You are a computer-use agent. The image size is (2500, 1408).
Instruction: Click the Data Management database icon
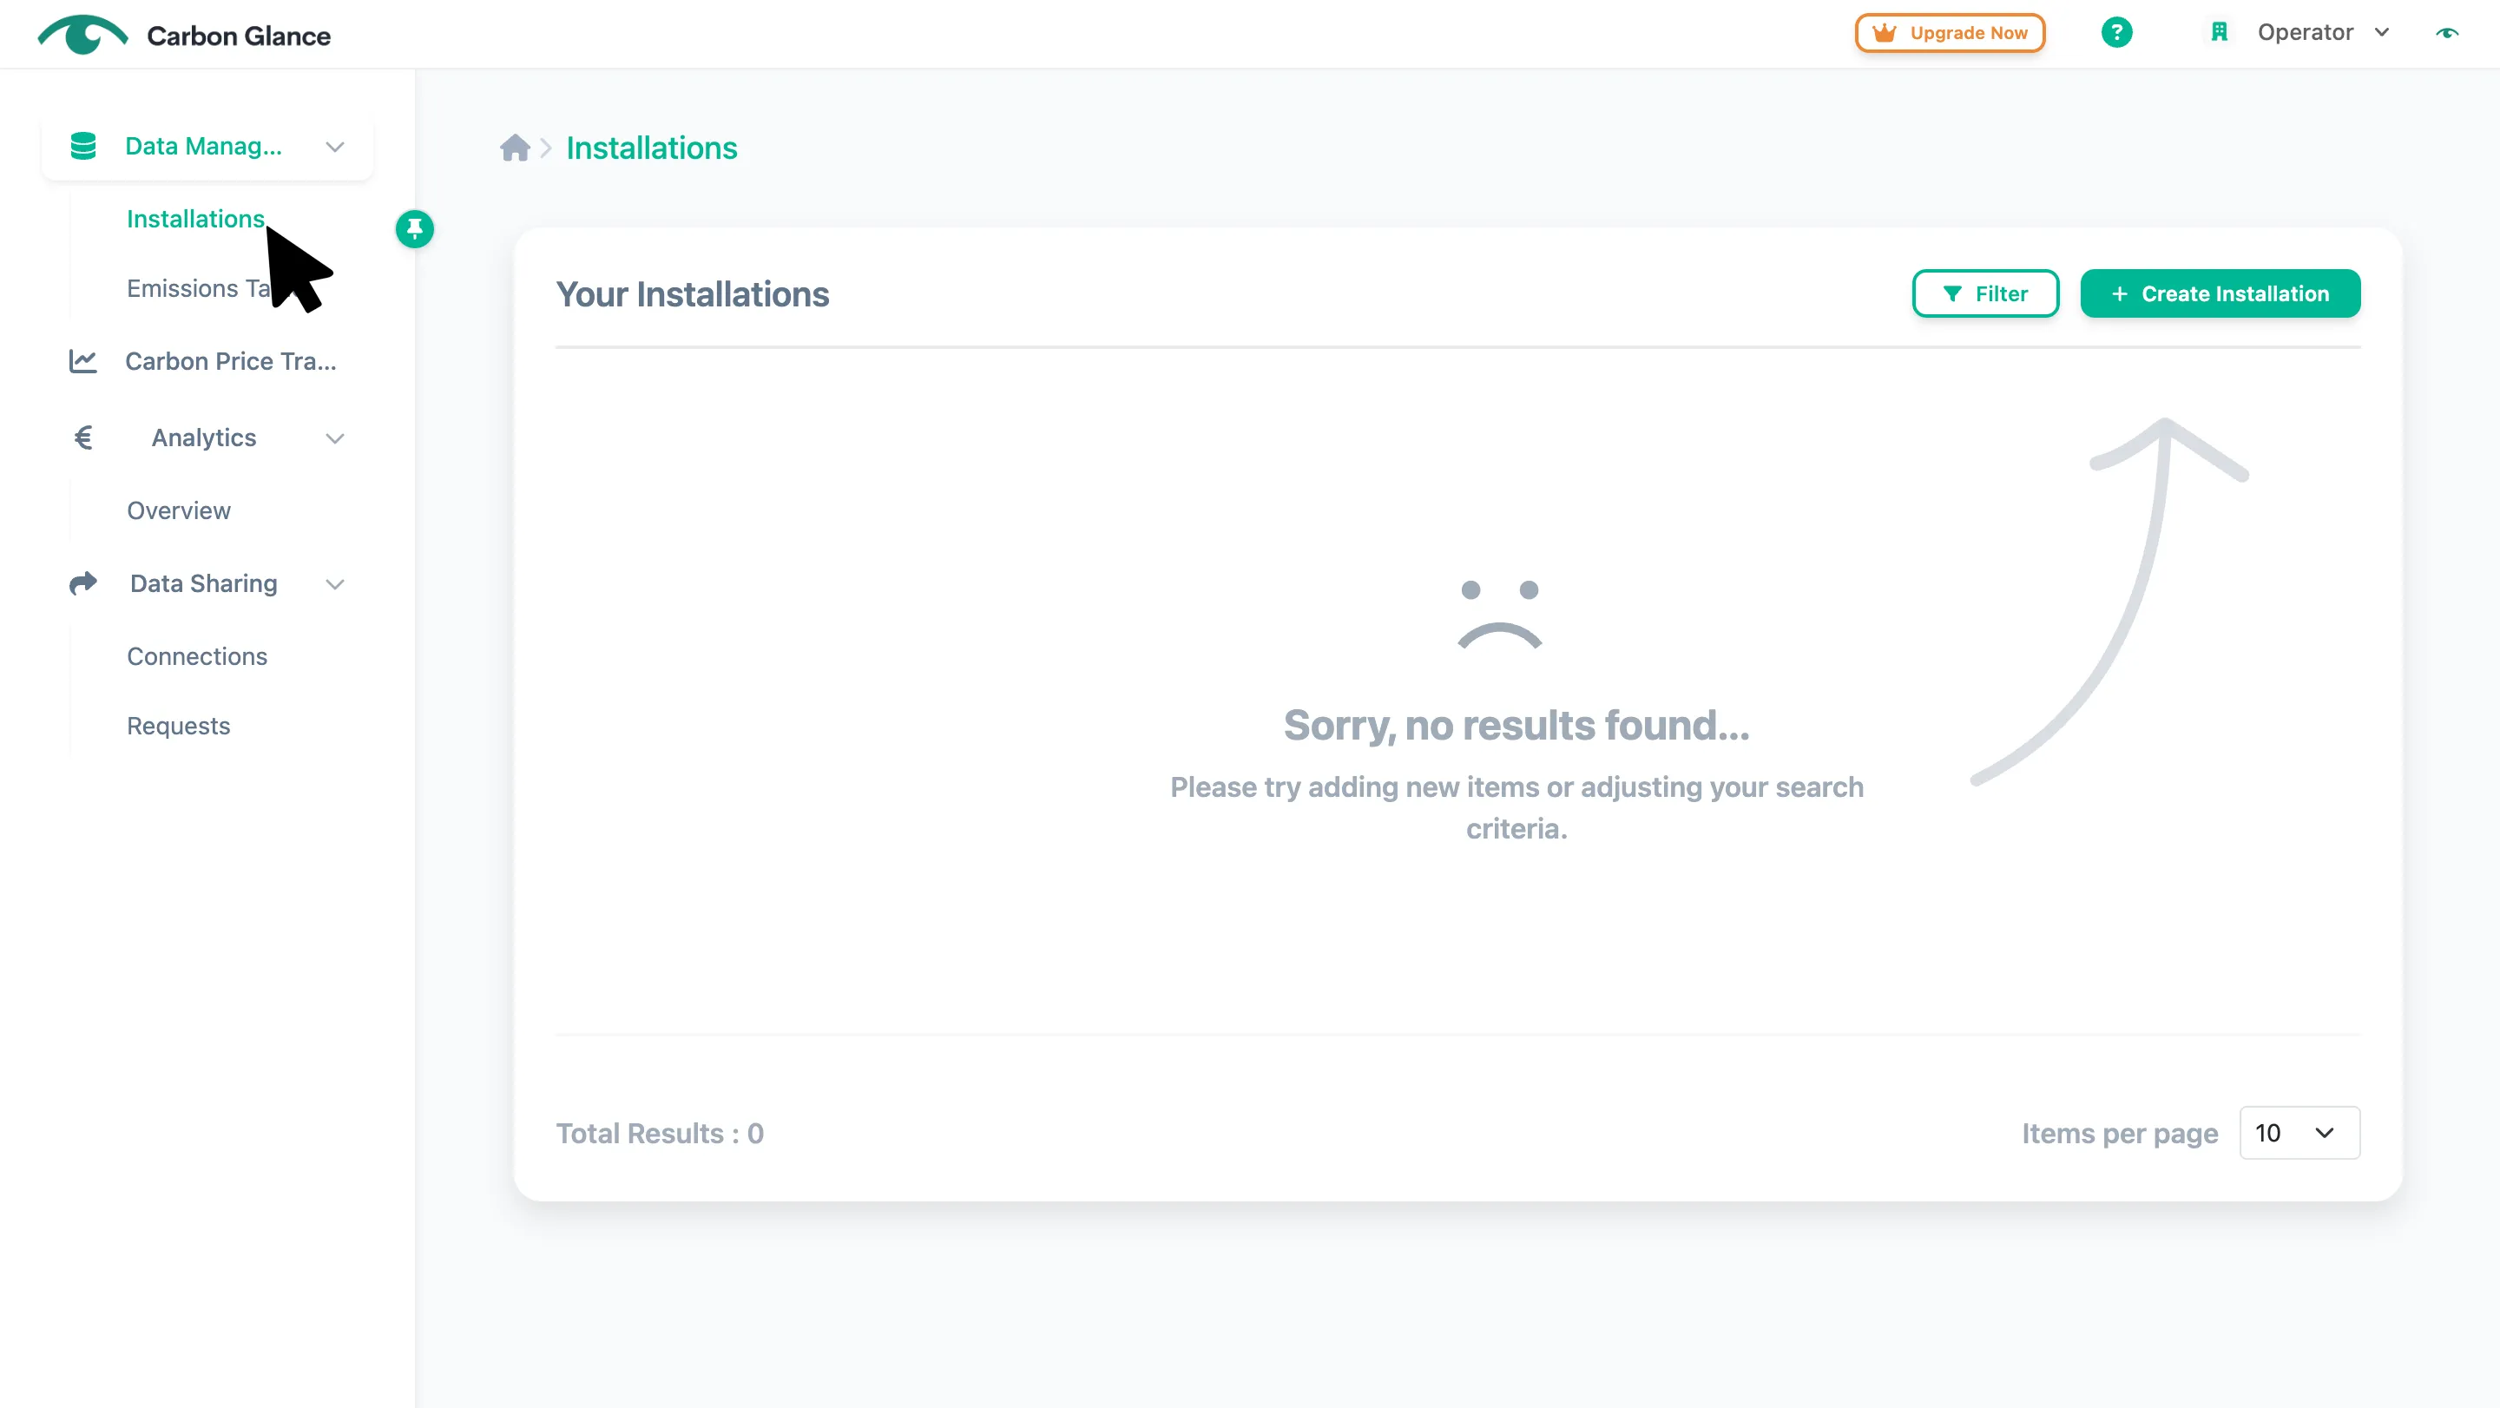click(83, 146)
